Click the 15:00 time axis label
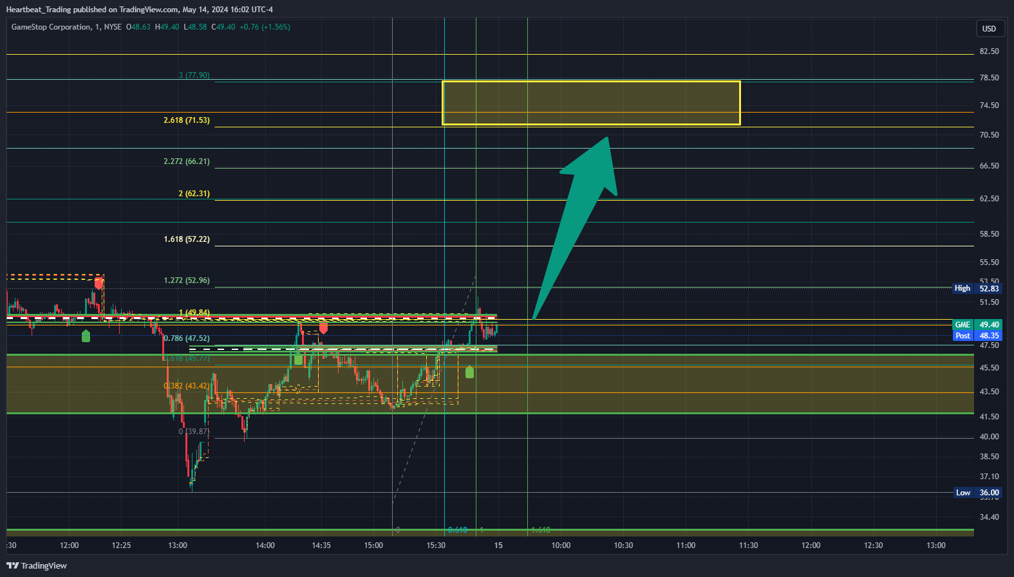Image resolution: width=1014 pixels, height=577 pixels. 373,545
